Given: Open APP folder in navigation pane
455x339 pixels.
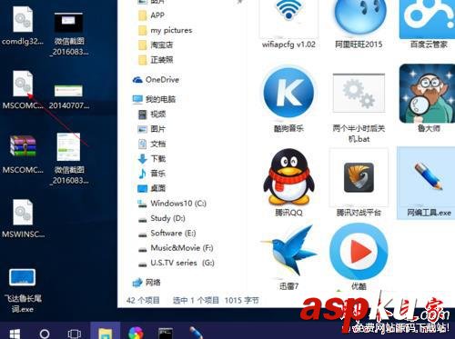Looking at the screenshot, I should (x=151, y=15).
